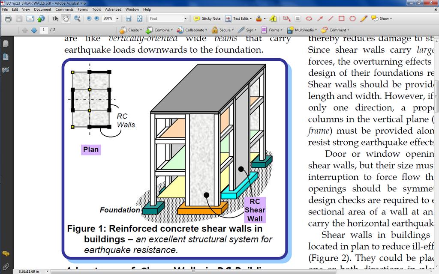Open the File menu
Viewport: 439px width, 274px height.
pos(5,9)
